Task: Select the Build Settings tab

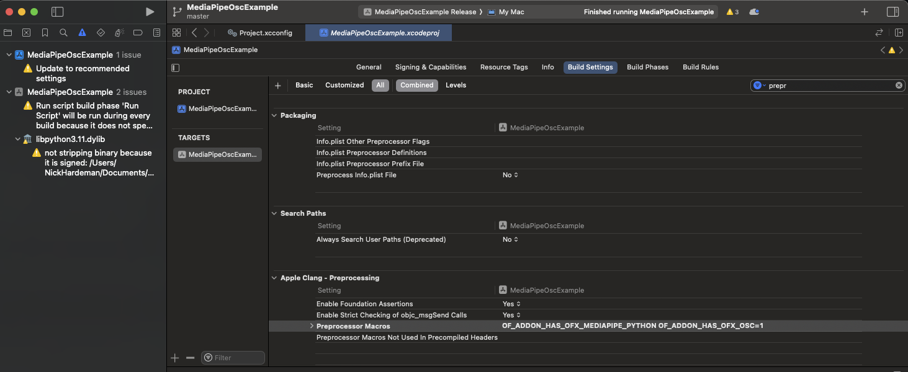Action: [x=590, y=67]
